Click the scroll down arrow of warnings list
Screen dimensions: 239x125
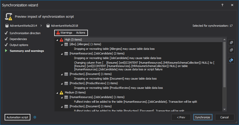click(225, 109)
